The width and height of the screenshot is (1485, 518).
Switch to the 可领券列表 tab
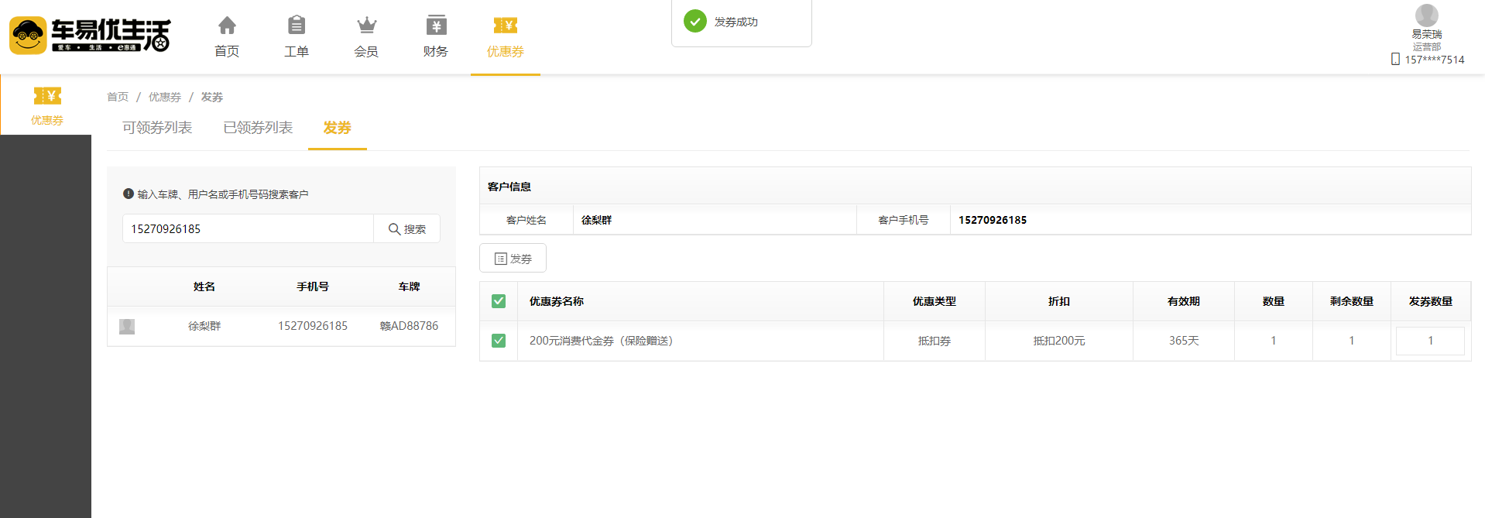click(x=157, y=128)
